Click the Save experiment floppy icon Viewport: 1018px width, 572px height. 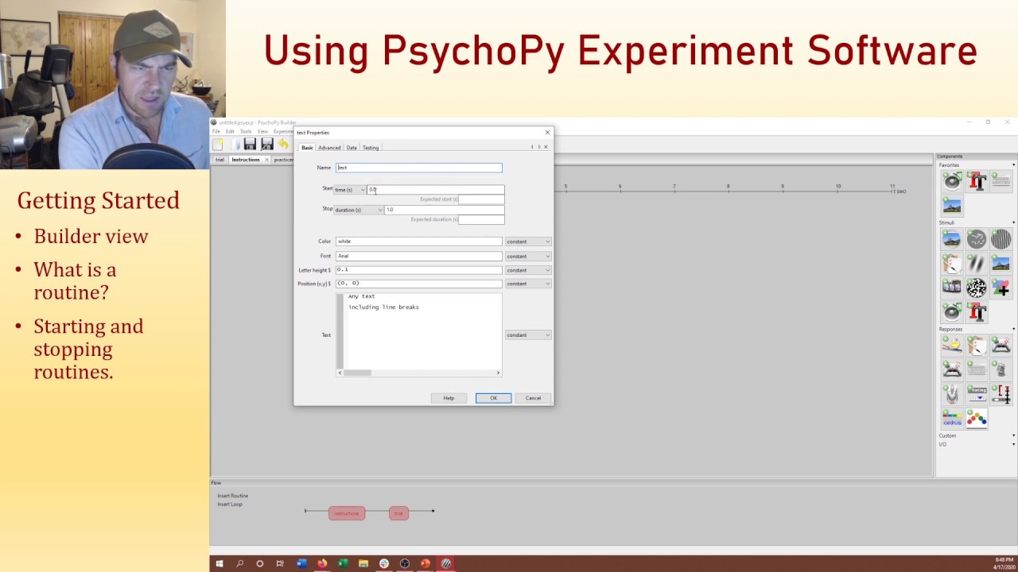point(250,144)
